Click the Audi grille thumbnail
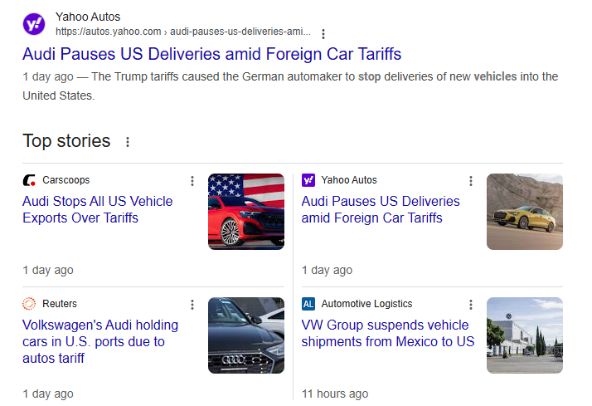592x406 pixels. pyautogui.click(x=246, y=335)
